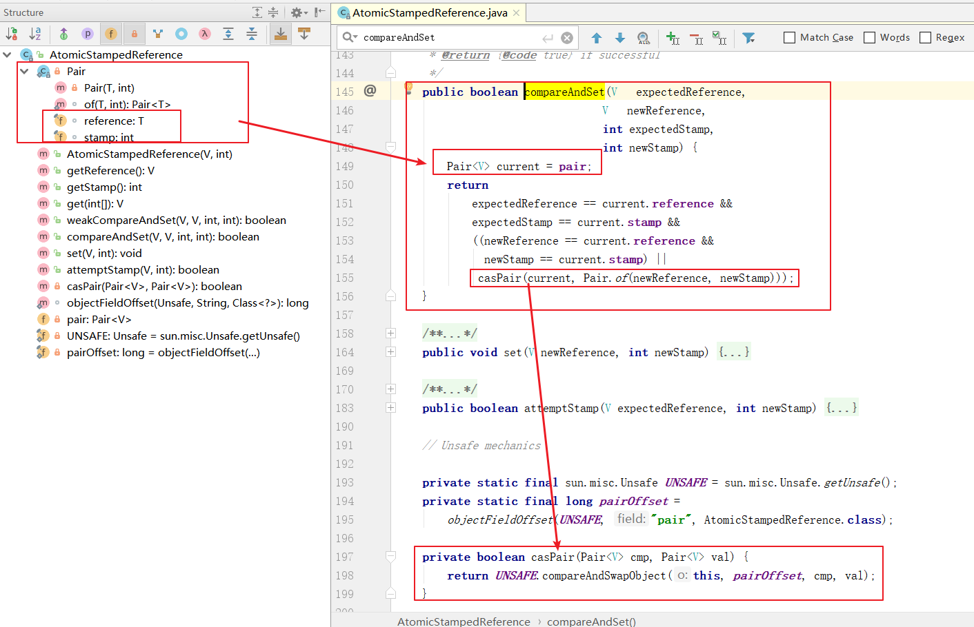Click Collapse All in Structure second toolbar
Image resolution: width=974 pixels, height=627 pixels.
(x=252, y=33)
